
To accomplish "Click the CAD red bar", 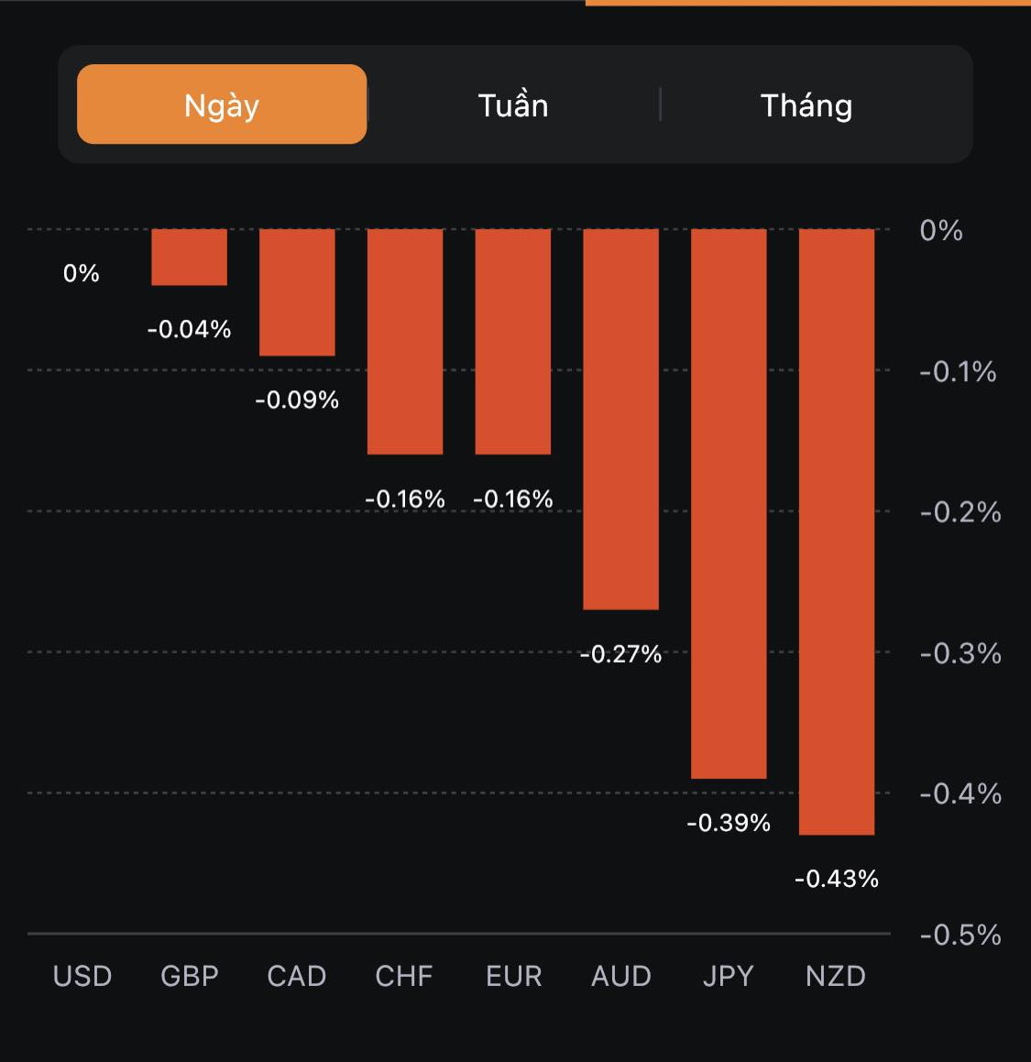I will [x=297, y=291].
